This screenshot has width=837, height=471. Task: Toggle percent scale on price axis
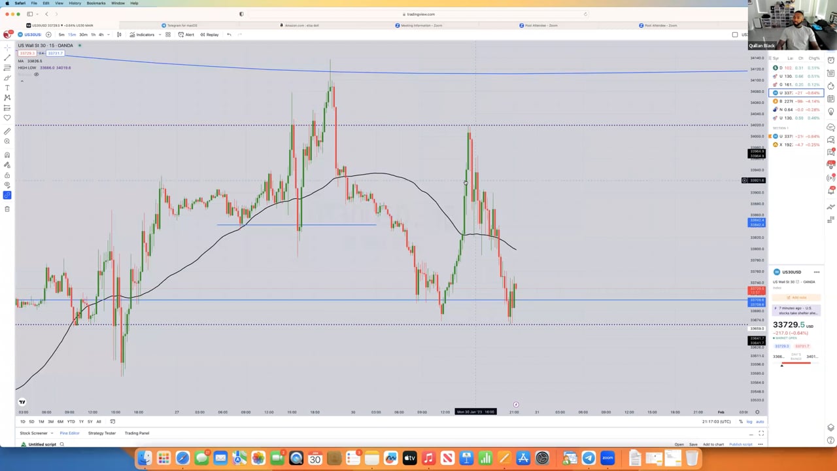pyautogui.click(x=741, y=421)
